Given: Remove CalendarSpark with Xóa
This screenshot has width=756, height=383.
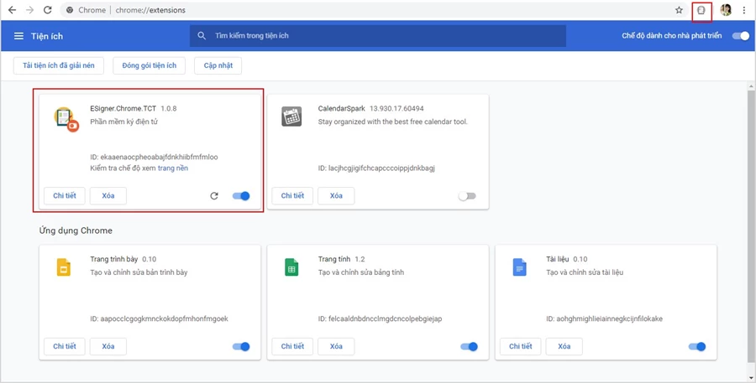Looking at the screenshot, I should 336,196.
